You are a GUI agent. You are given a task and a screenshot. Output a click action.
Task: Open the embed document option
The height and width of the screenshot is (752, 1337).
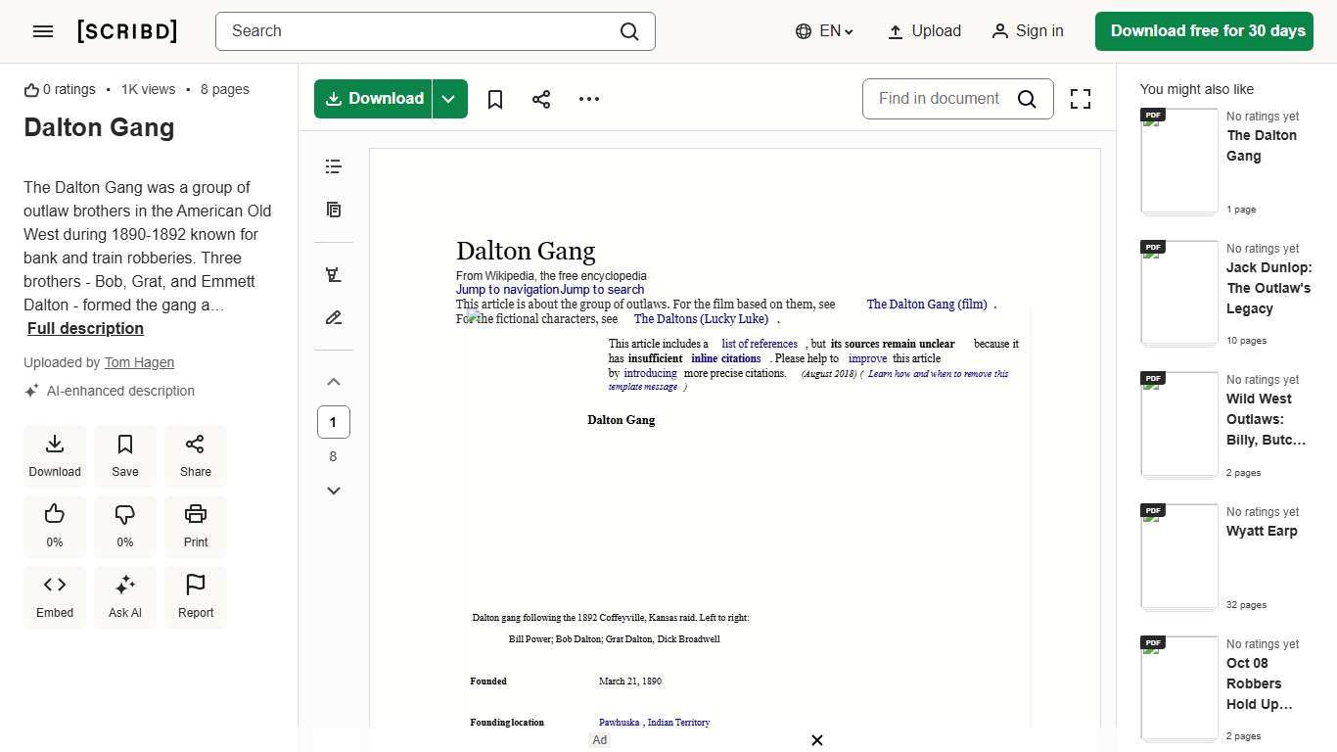coord(54,595)
